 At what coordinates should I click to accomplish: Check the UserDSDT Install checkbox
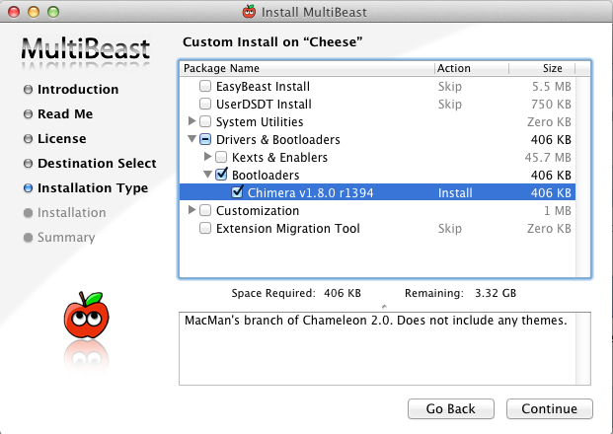pos(205,104)
